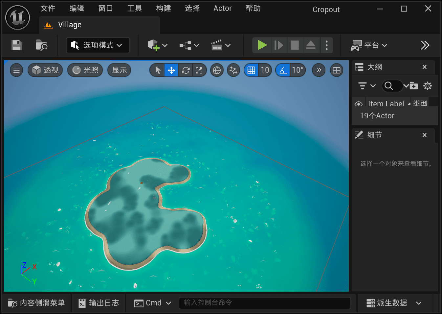442x314 pixels.
Task: Expand viewport toolbar overflow arrows
Action: pyautogui.click(x=319, y=70)
